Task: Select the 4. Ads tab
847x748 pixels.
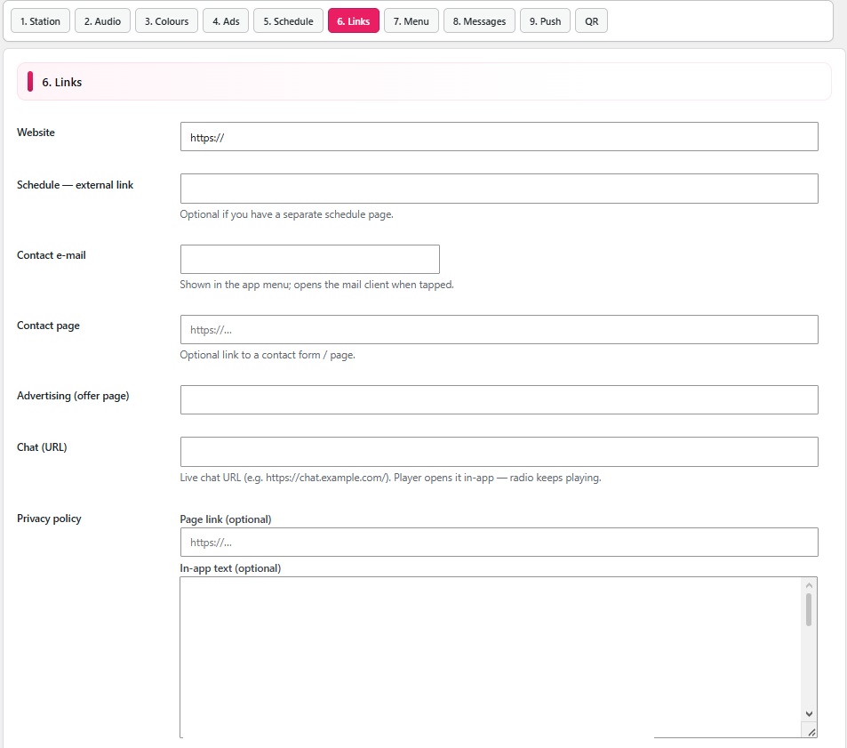Action: pyautogui.click(x=226, y=21)
